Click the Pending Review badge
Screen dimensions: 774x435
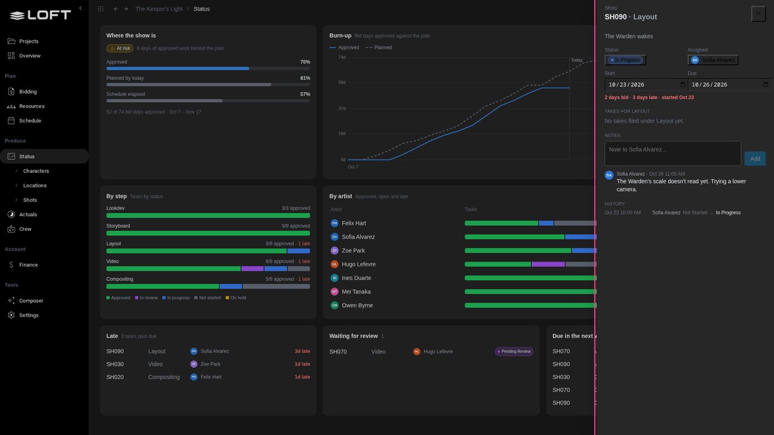[x=514, y=352]
